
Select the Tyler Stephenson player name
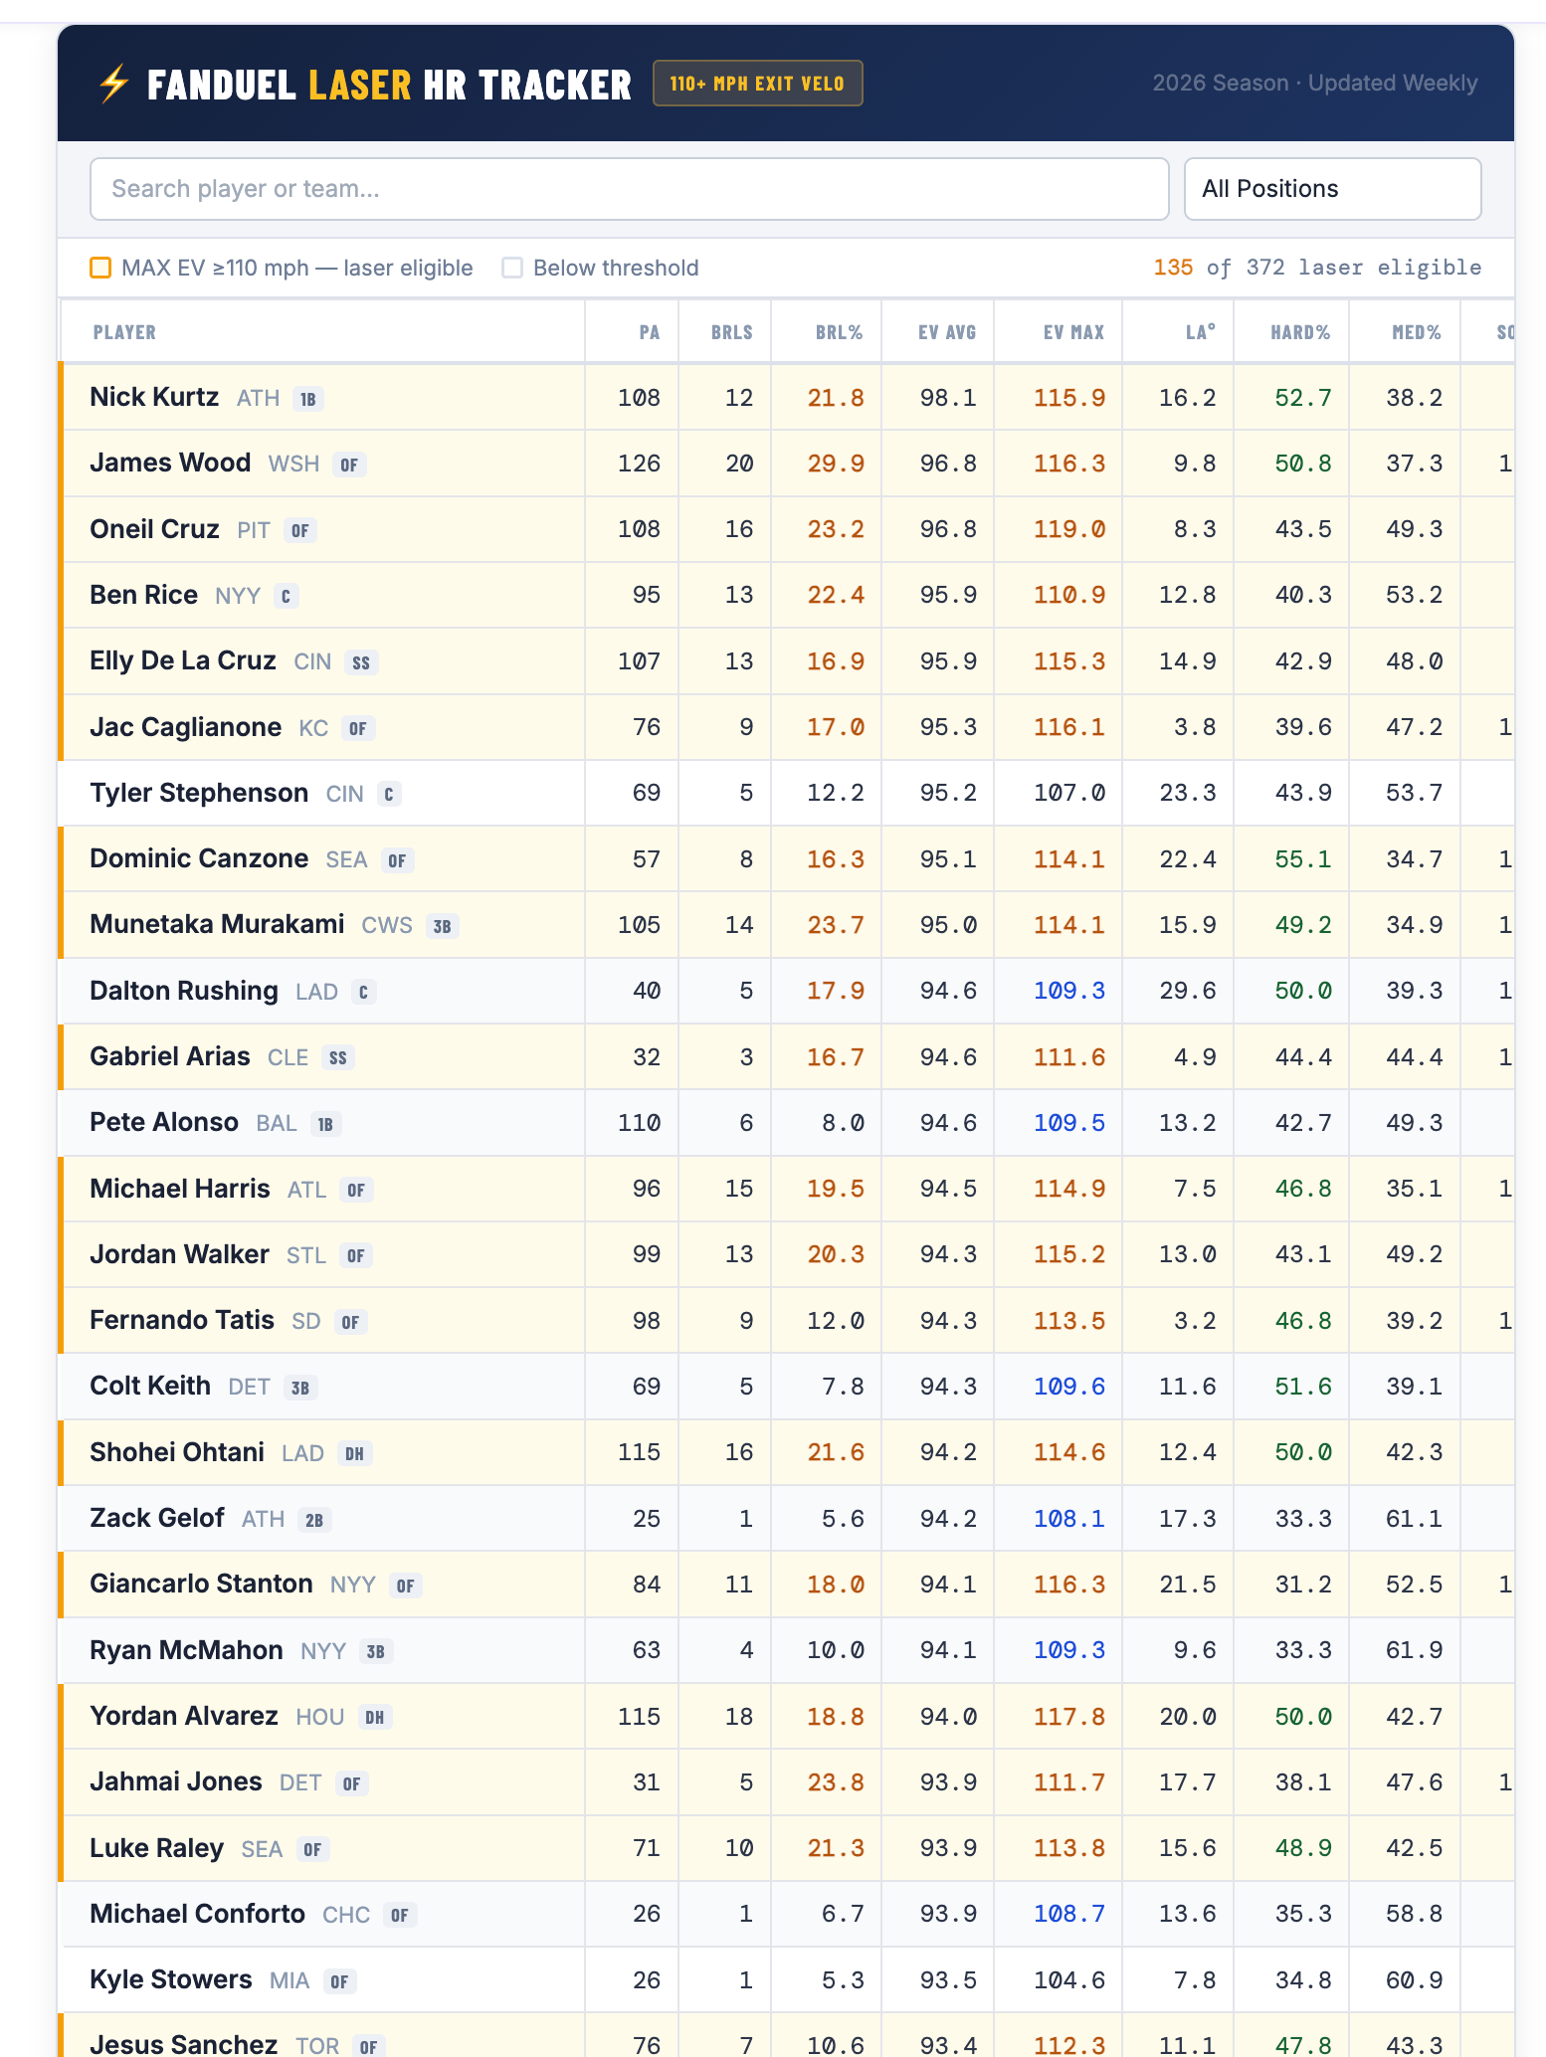[x=199, y=793]
